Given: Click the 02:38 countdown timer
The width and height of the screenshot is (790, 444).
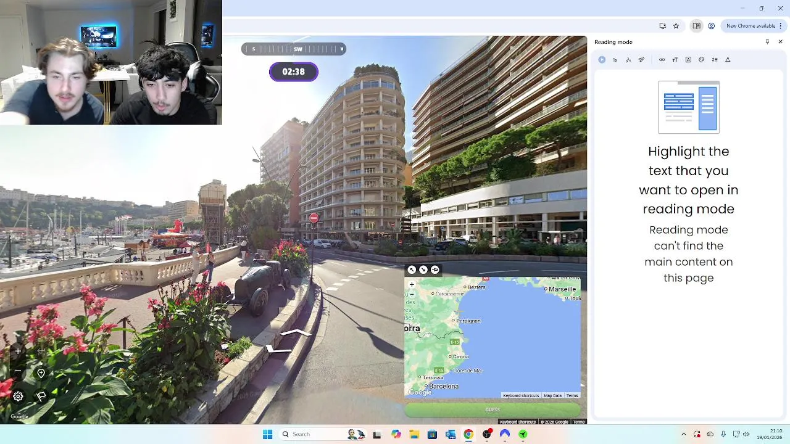Looking at the screenshot, I should click(294, 72).
